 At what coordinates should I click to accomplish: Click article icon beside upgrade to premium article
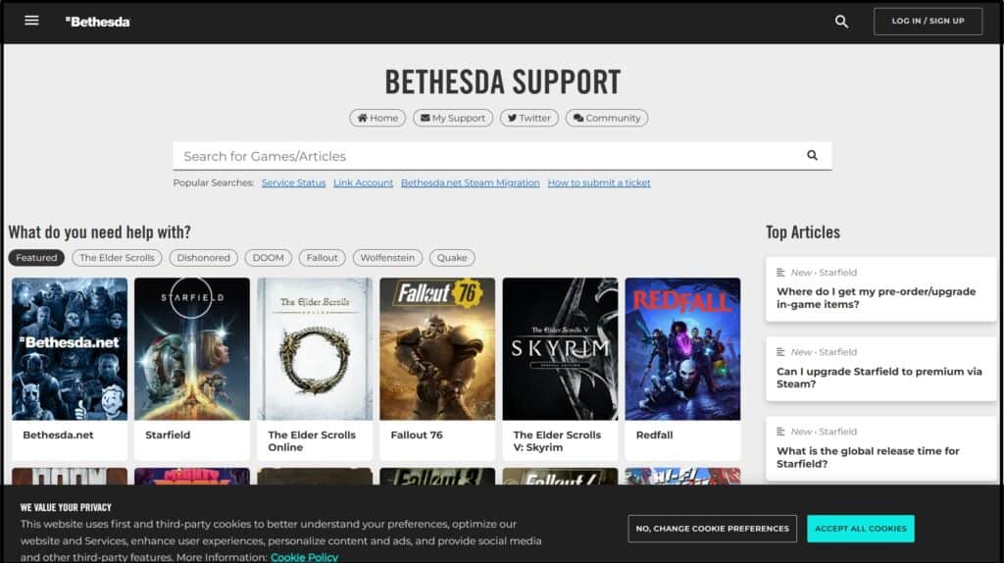pyautogui.click(x=780, y=352)
